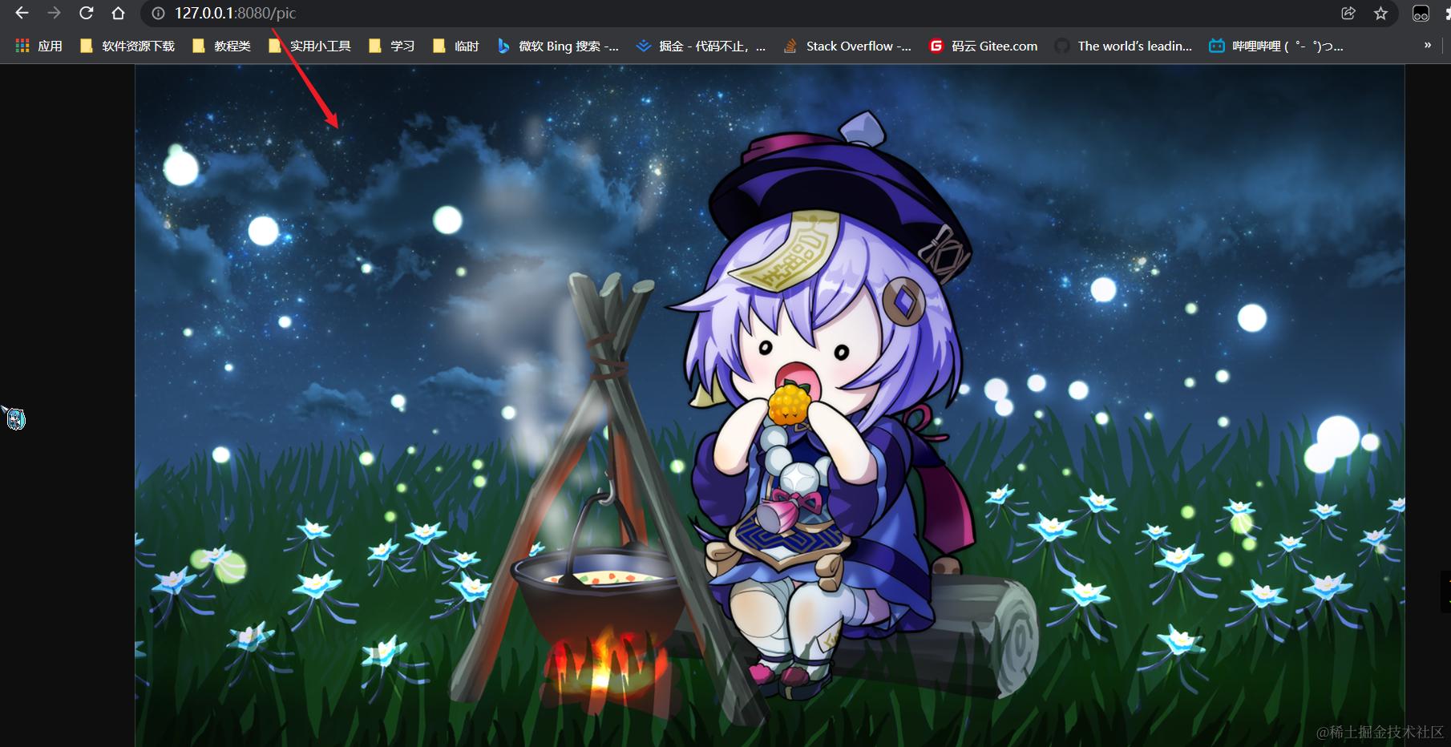Go forward to the next page
Screen dimensions: 1451x747
54,13
